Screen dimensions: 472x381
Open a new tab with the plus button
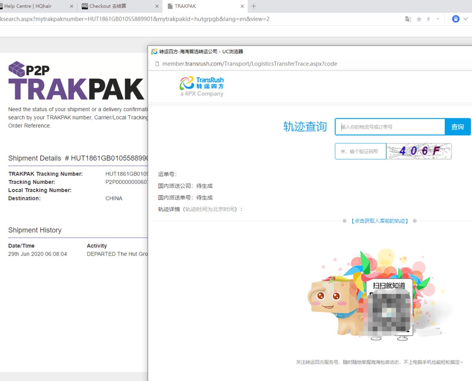point(254,6)
